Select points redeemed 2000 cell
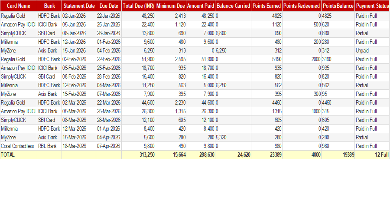Image resolution: width=390 pixels, height=217 pixels. coord(302,59)
